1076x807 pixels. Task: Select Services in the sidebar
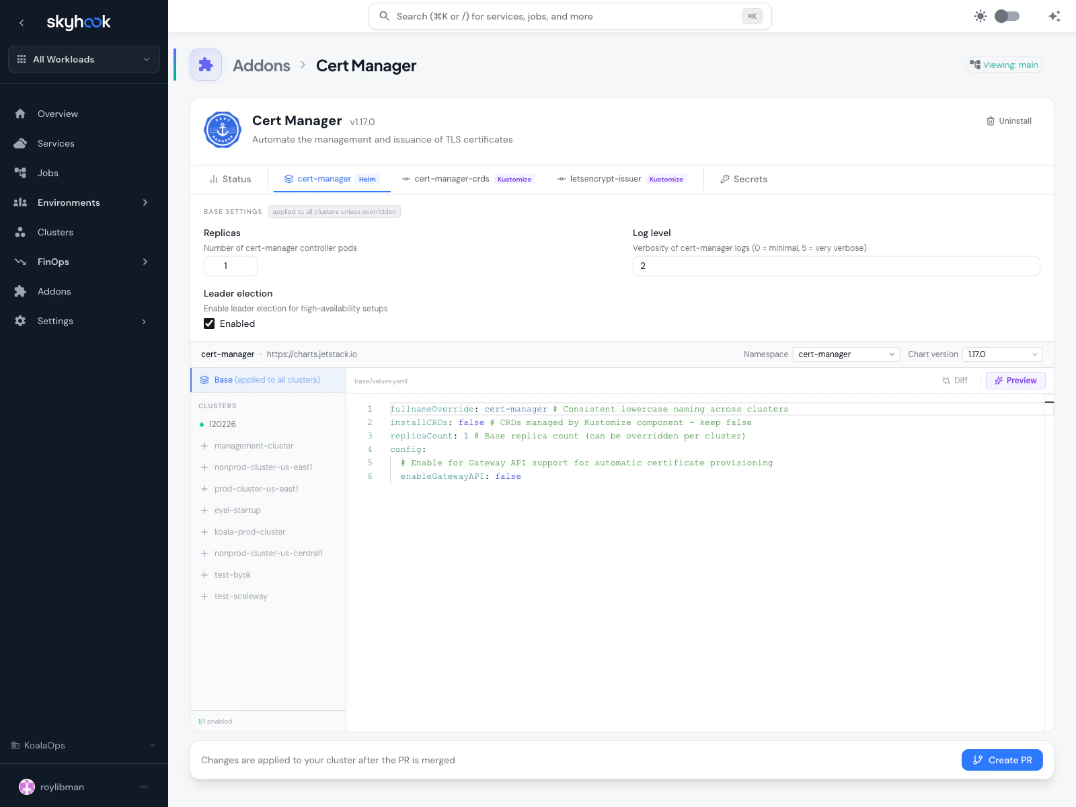pos(56,143)
